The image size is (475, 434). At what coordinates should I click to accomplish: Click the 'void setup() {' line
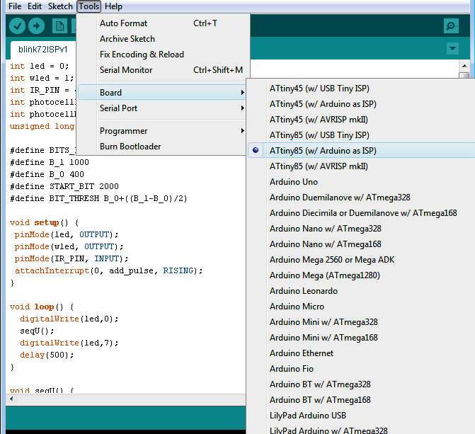[44, 222]
